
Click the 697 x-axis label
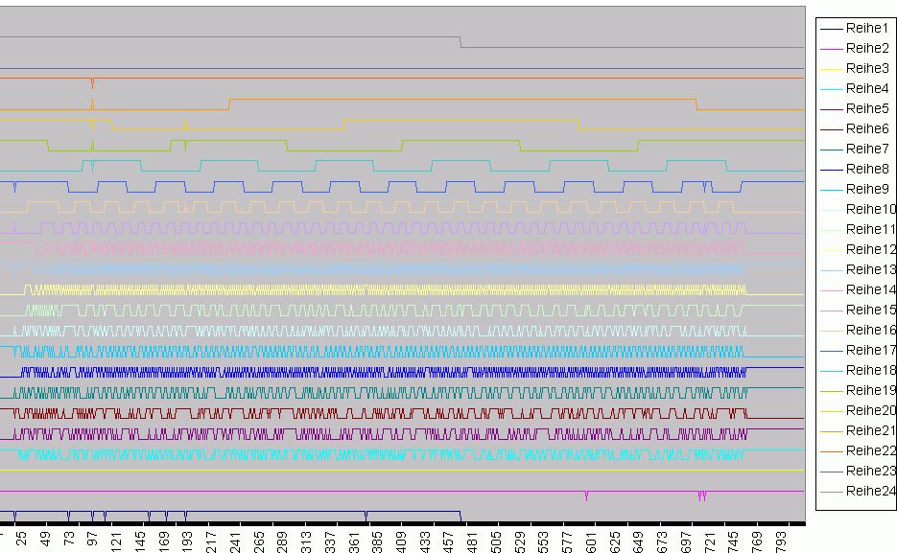(x=686, y=542)
